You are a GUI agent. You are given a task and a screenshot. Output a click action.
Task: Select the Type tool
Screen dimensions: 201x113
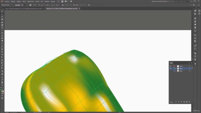[x=2, y=28]
